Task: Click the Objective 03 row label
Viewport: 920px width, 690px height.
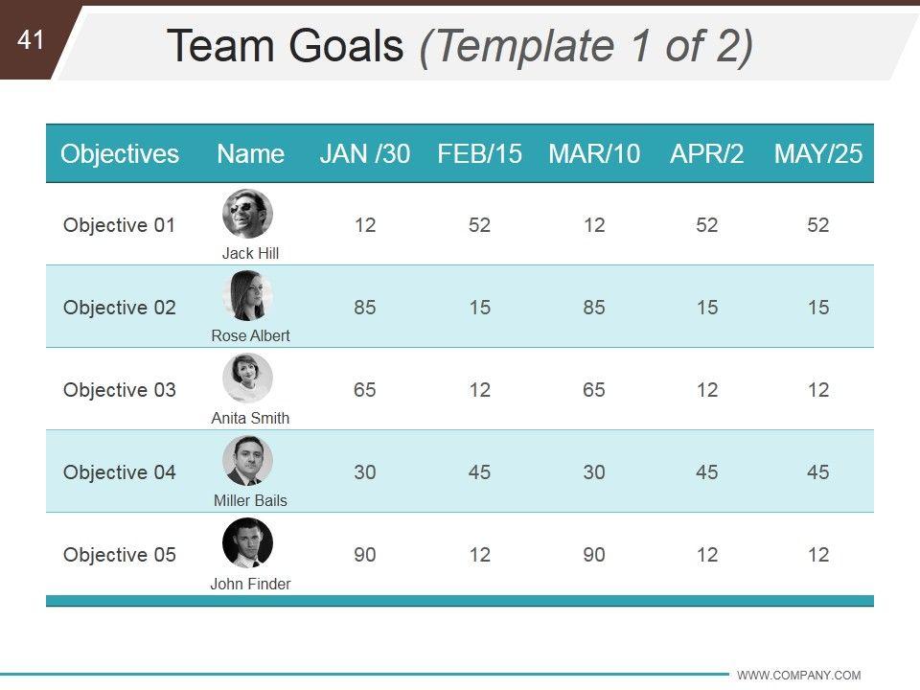Action: (120, 390)
